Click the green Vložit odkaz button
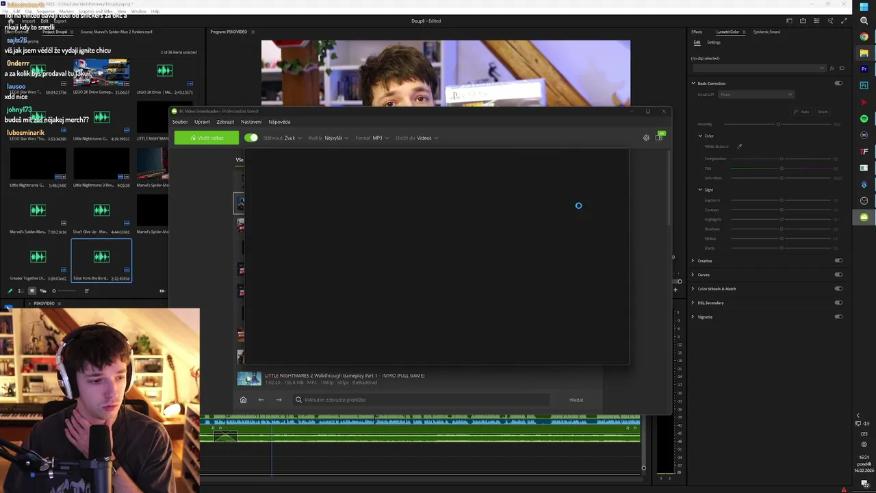Viewport: 876px width, 493px height. tap(207, 138)
